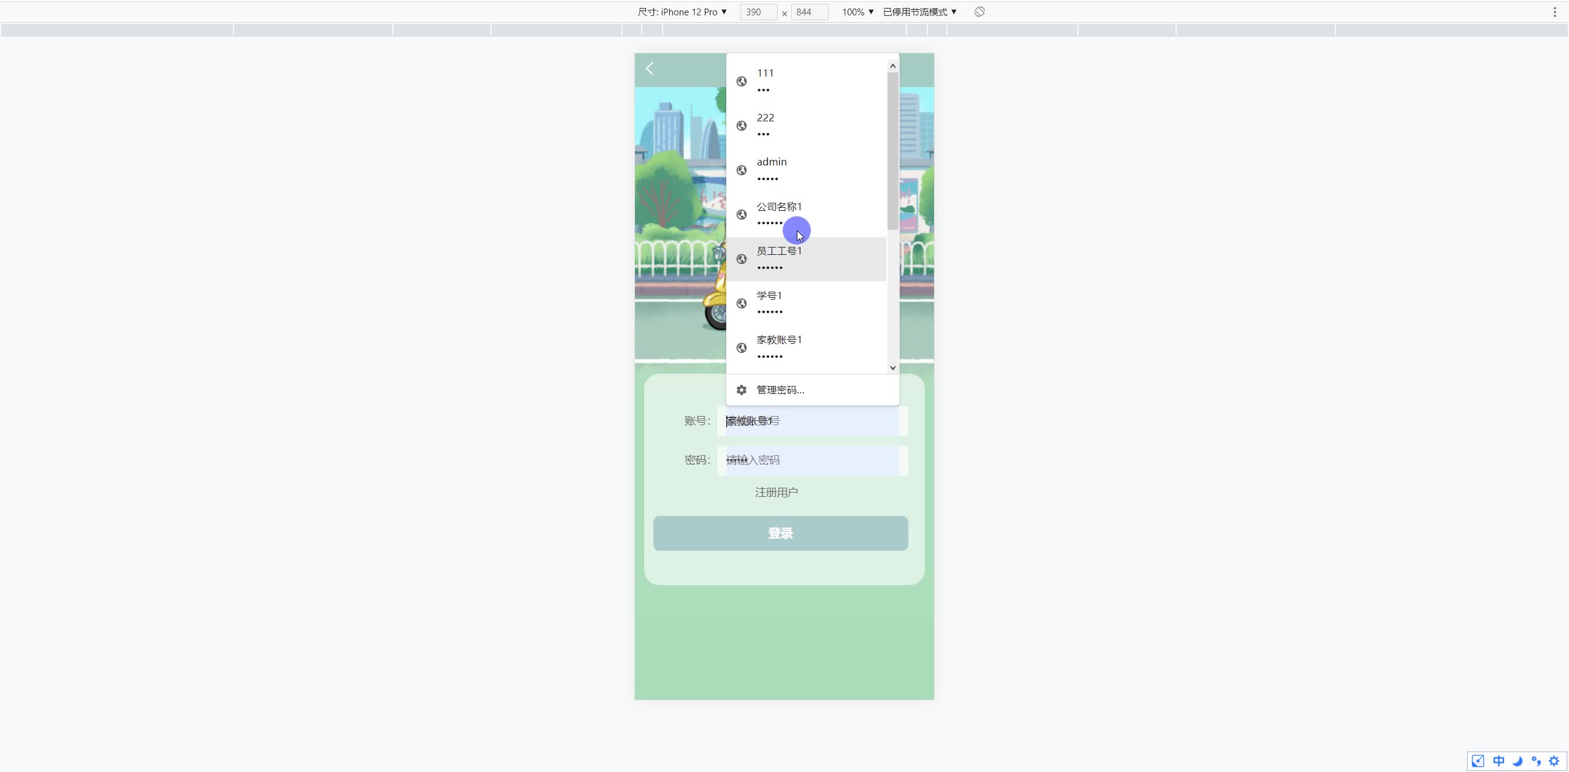
Task: Click the IME punctuation mode icon
Action: pyautogui.click(x=1536, y=761)
